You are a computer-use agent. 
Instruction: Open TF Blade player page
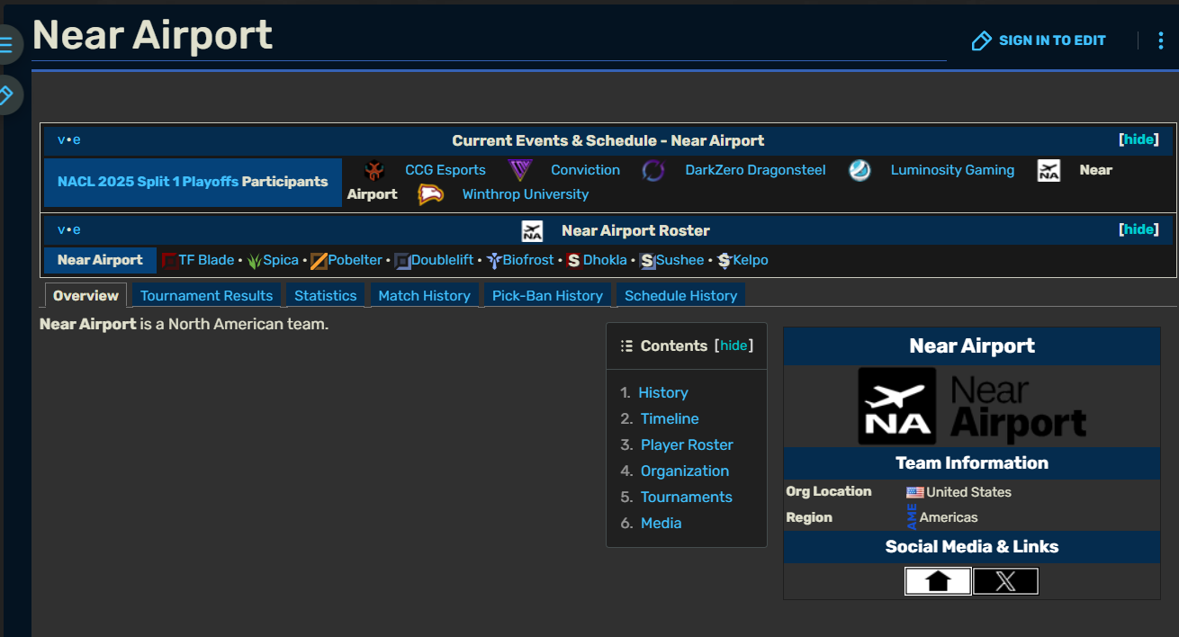pyautogui.click(x=206, y=260)
